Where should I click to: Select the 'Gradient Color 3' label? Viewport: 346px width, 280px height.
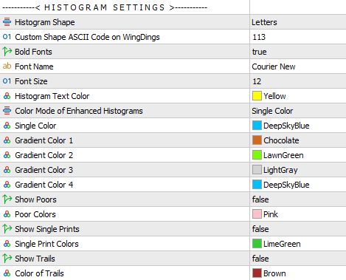point(44,170)
